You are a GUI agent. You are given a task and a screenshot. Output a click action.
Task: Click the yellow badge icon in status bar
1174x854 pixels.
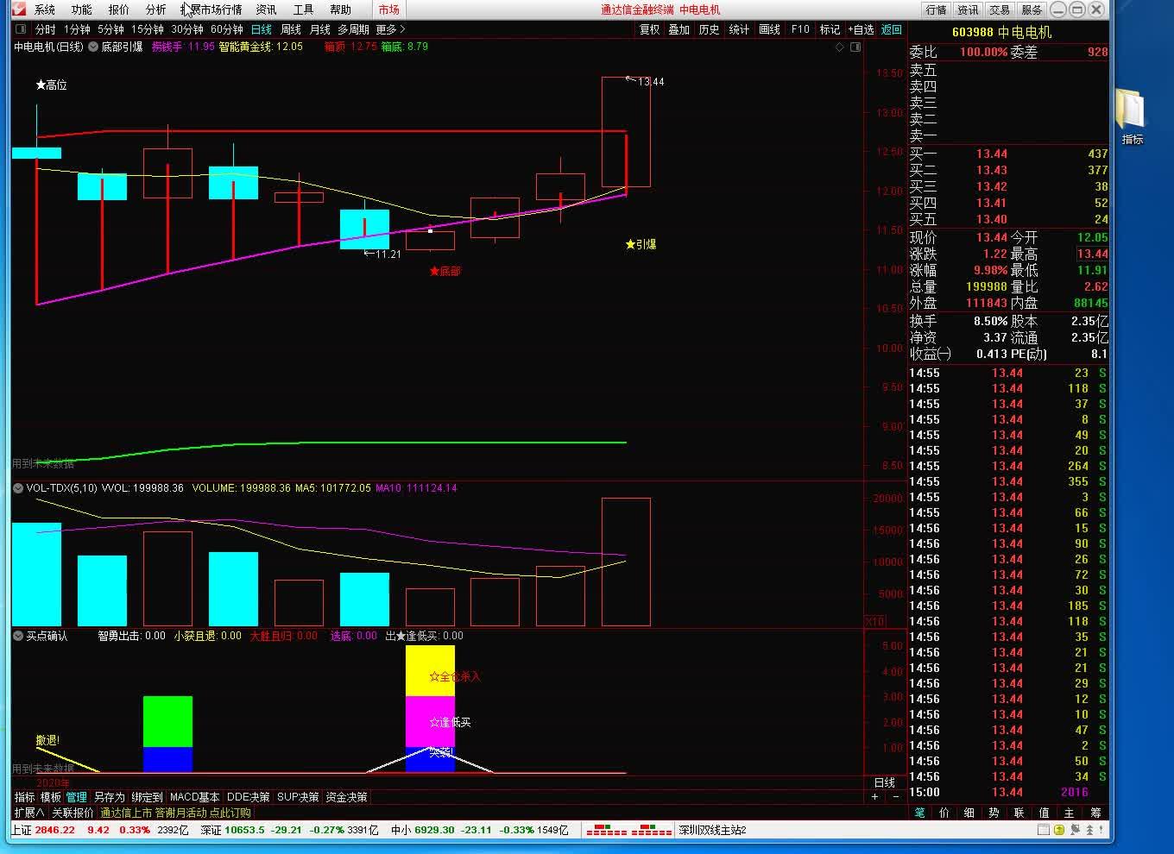tap(1060, 830)
